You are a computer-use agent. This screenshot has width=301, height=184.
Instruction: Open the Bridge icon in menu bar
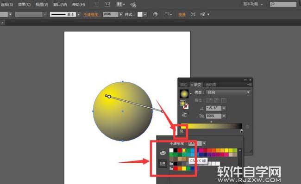96,4
